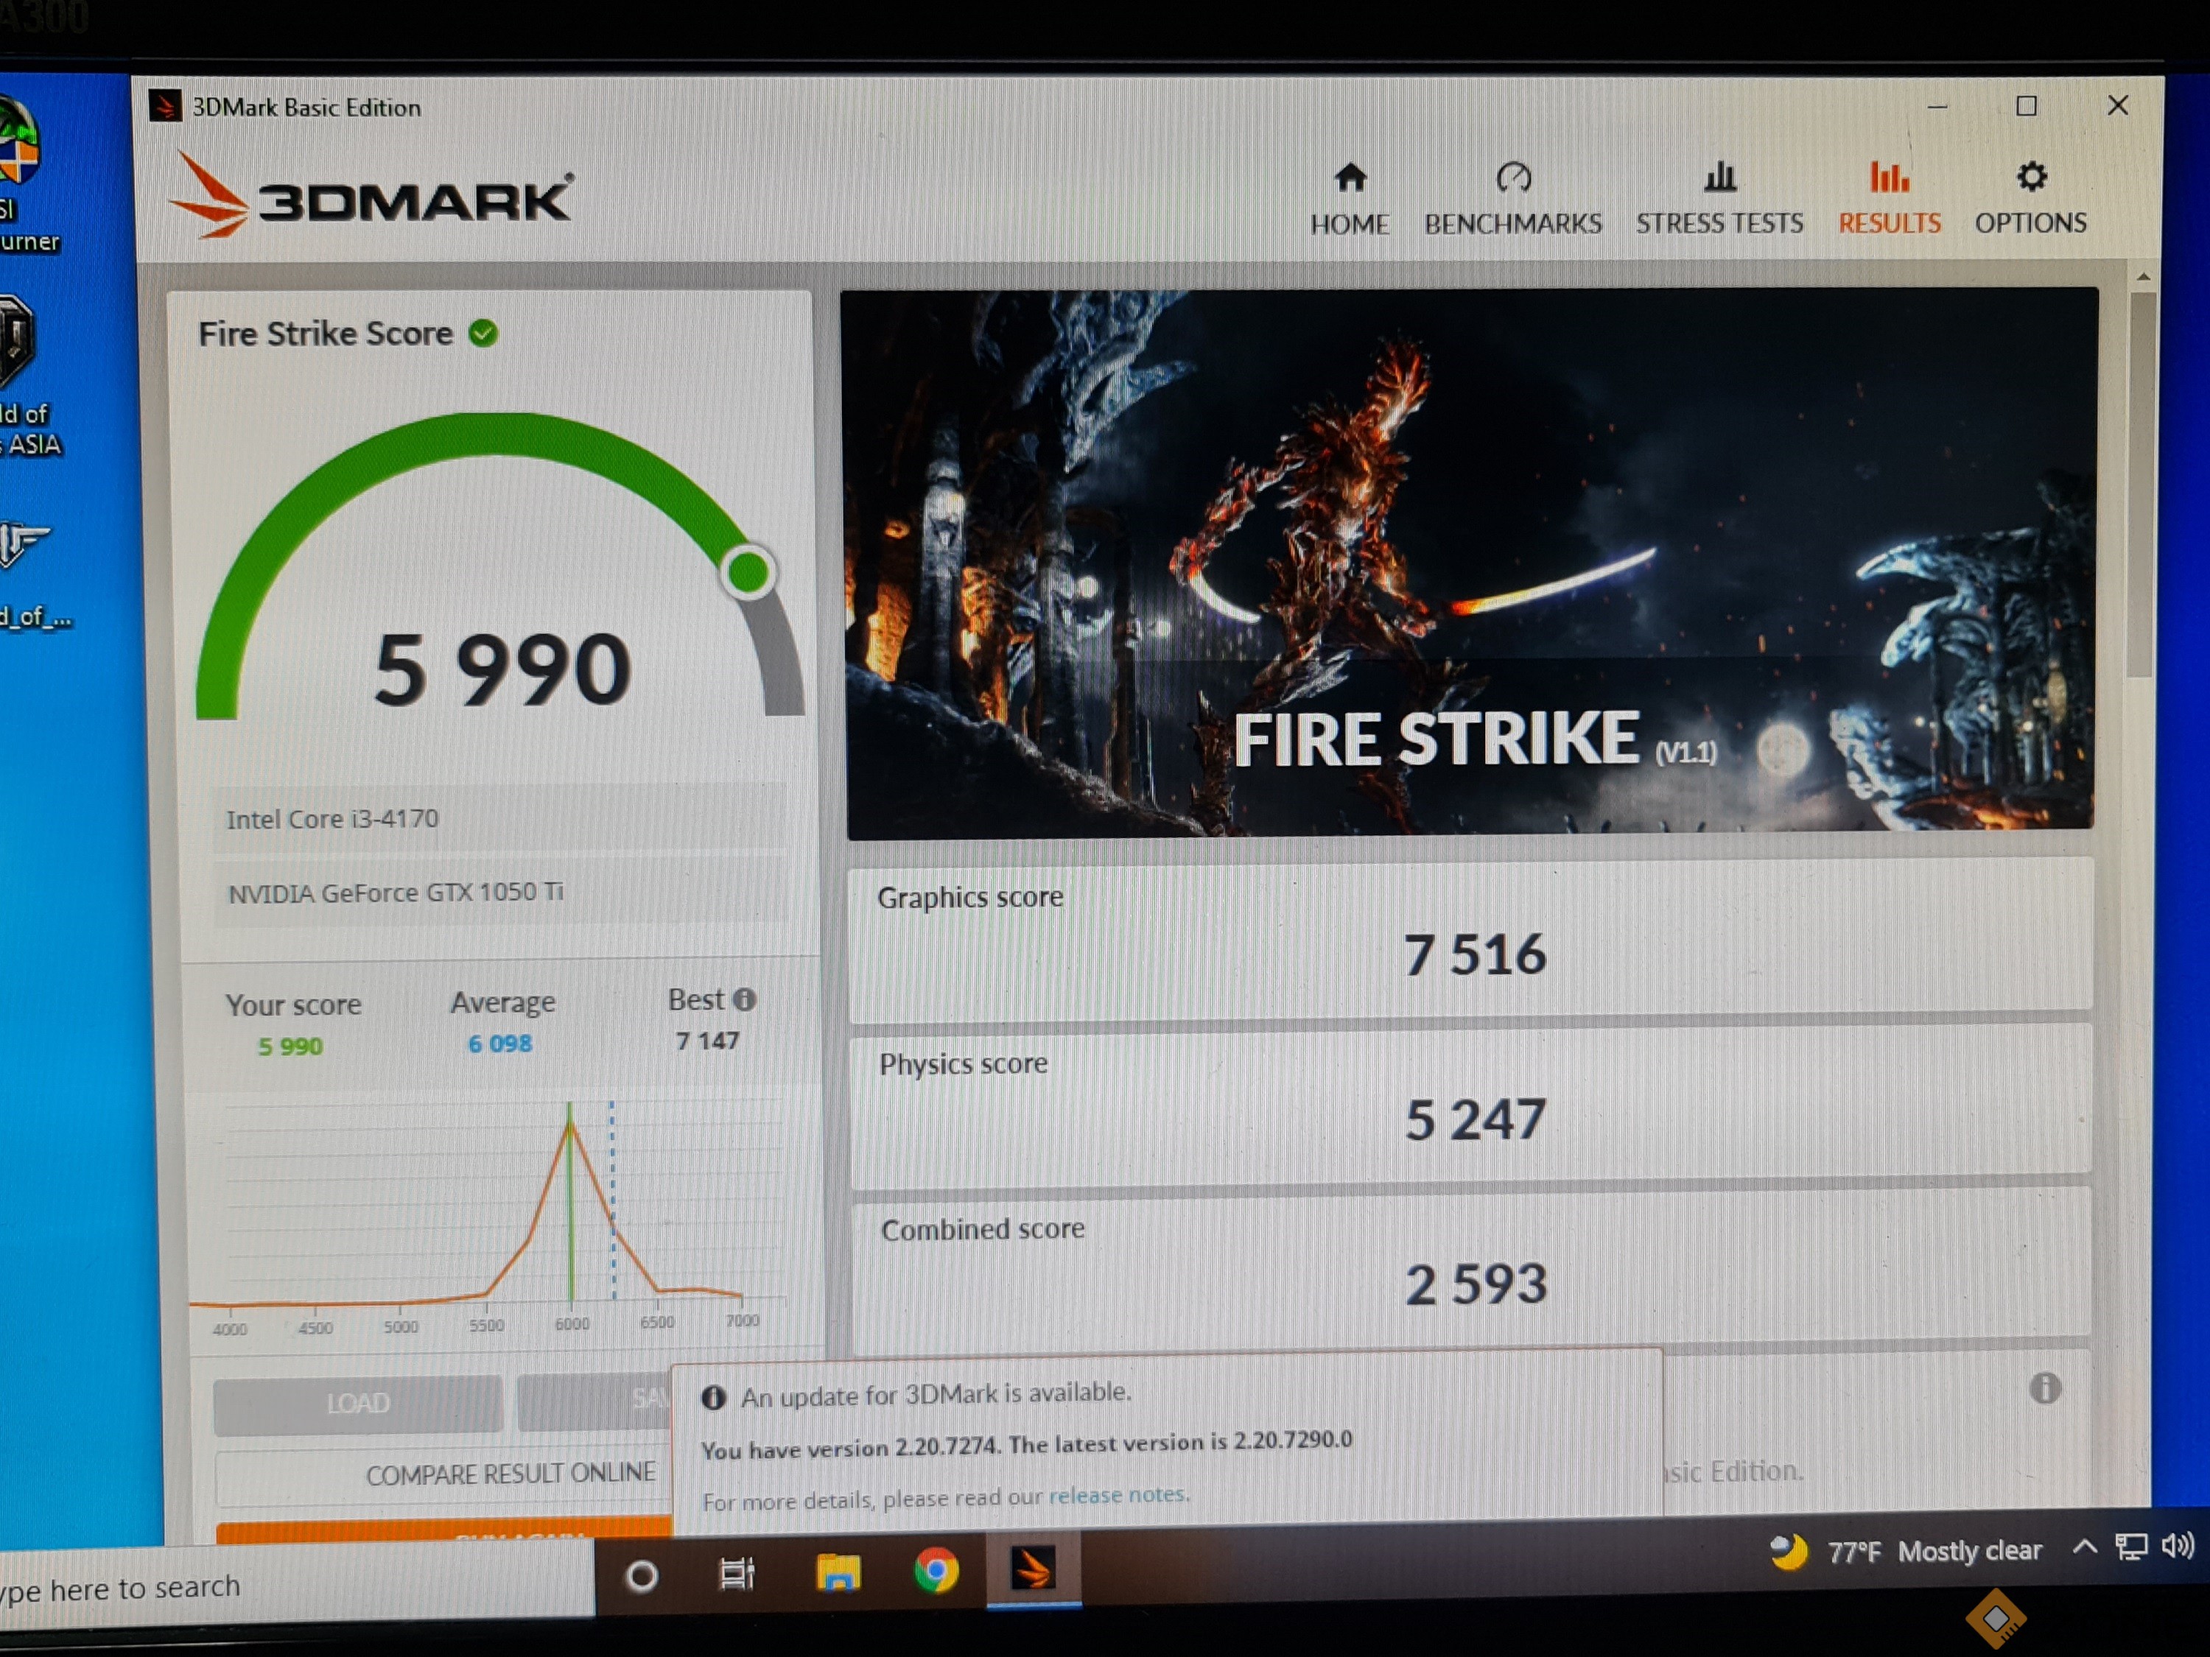2210x1657 pixels.
Task: Click the info icon in the bottom-right panel
Action: [2044, 1387]
